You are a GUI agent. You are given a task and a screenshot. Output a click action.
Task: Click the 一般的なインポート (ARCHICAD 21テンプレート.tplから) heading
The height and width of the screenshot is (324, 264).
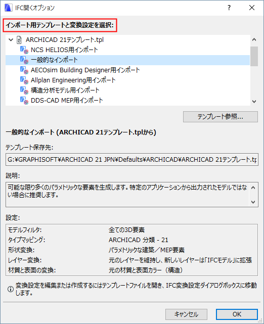(81, 132)
